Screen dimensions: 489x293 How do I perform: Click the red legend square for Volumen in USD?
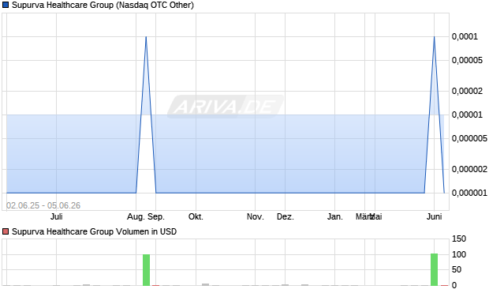pyautogui.click(x=6, y=231)
